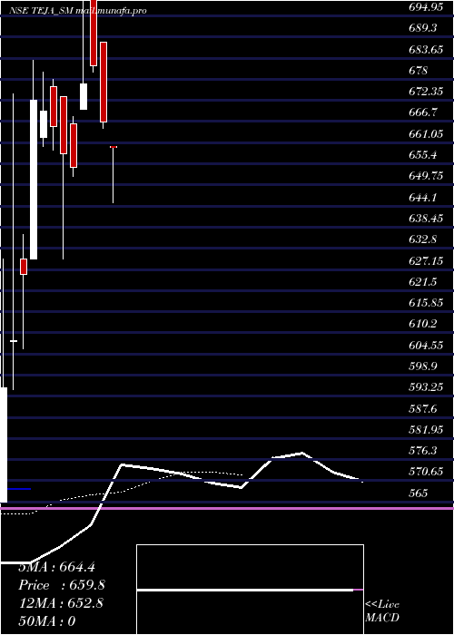
Task: Click the 593.25 price axis label
Action: tap(426, 387)
